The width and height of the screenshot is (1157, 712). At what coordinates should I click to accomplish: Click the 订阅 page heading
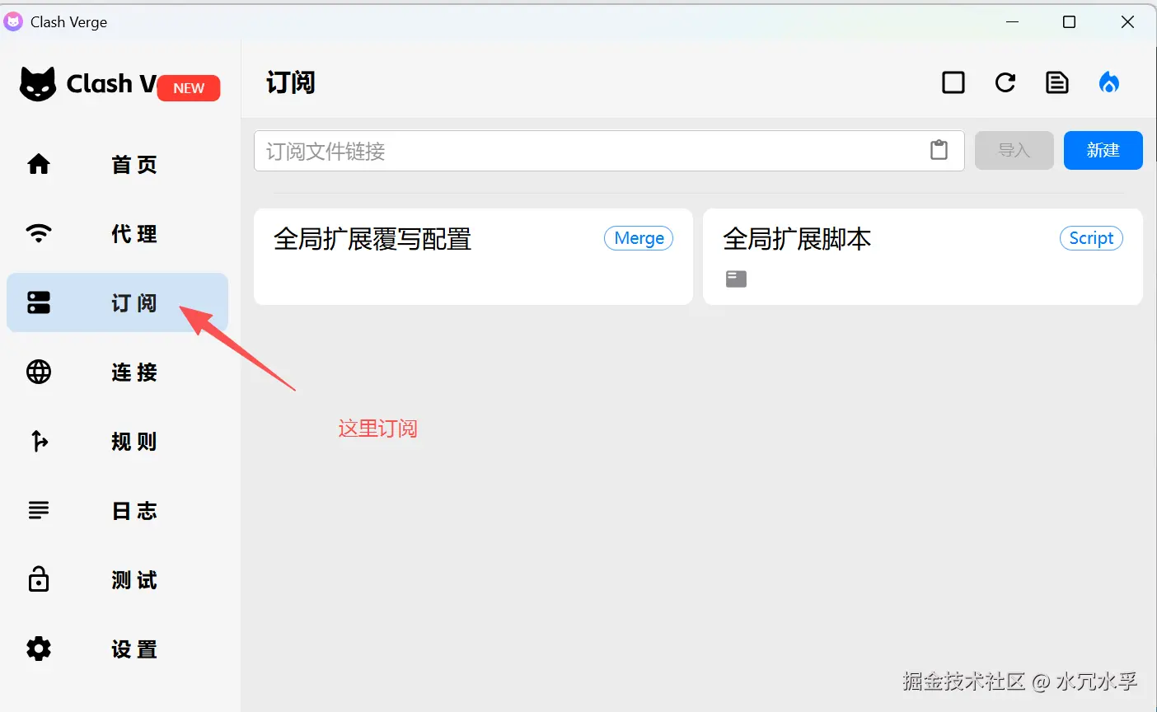click(x=290, y=82)
